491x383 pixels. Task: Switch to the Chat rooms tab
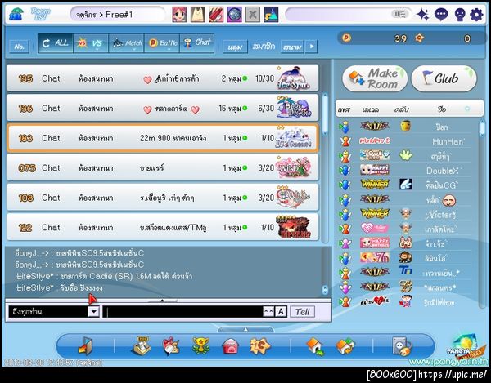(197, 43)
